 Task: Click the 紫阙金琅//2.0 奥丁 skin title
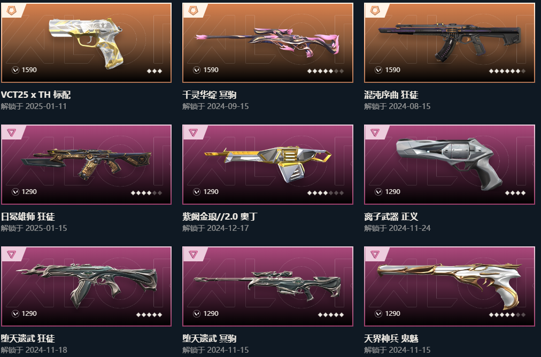(x=220, y=216)
